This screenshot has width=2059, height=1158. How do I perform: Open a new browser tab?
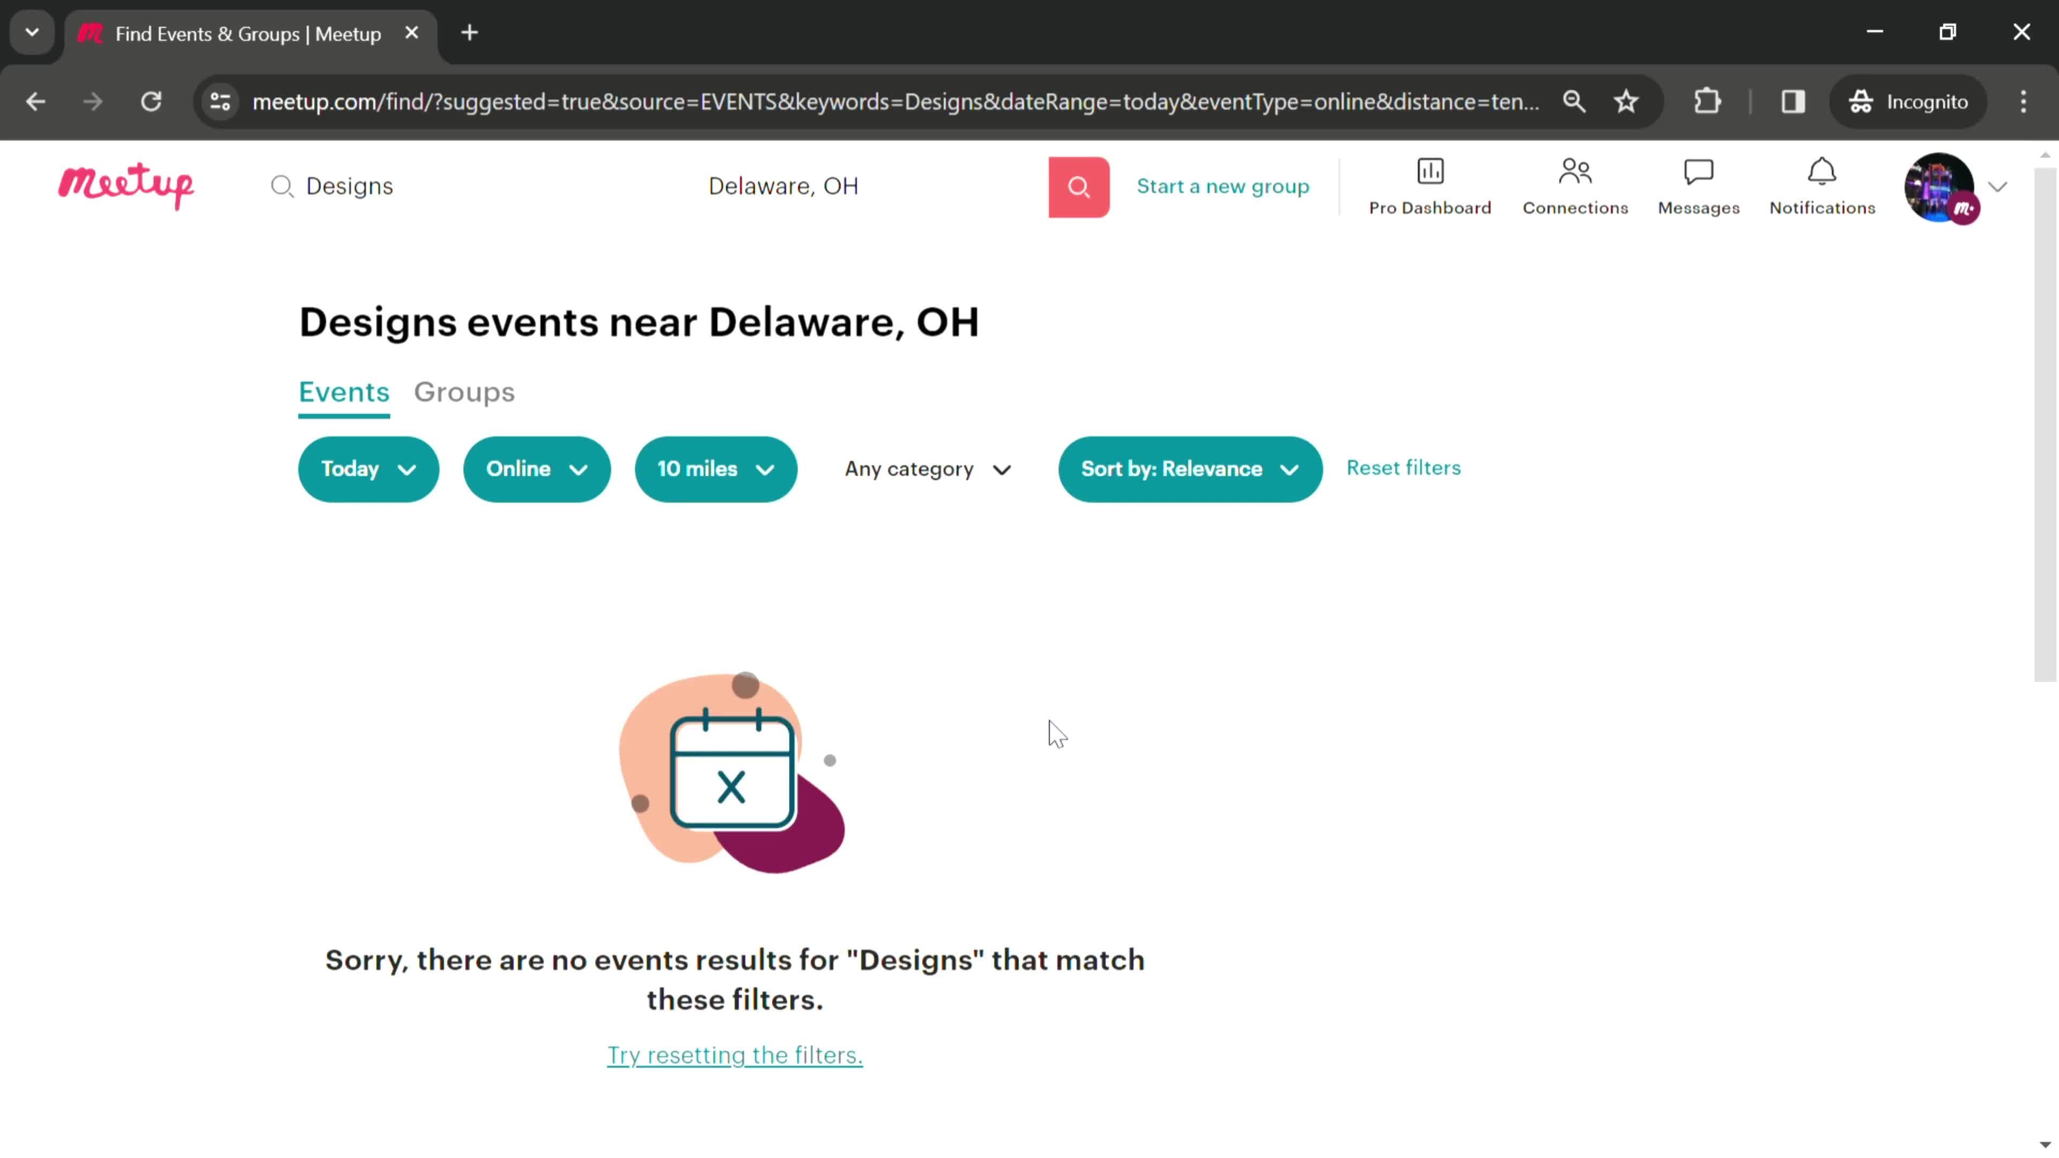470,33
